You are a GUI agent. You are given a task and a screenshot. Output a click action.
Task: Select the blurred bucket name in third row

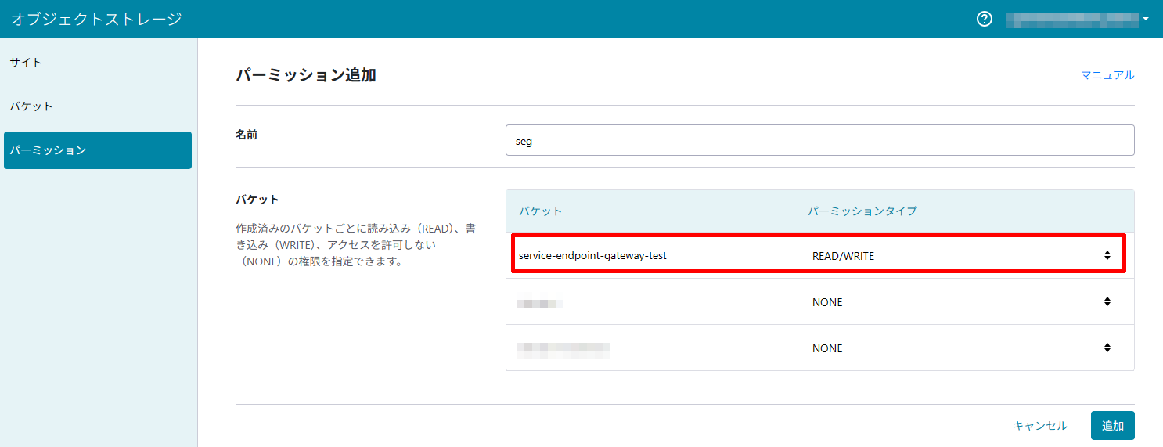[563, 348]
